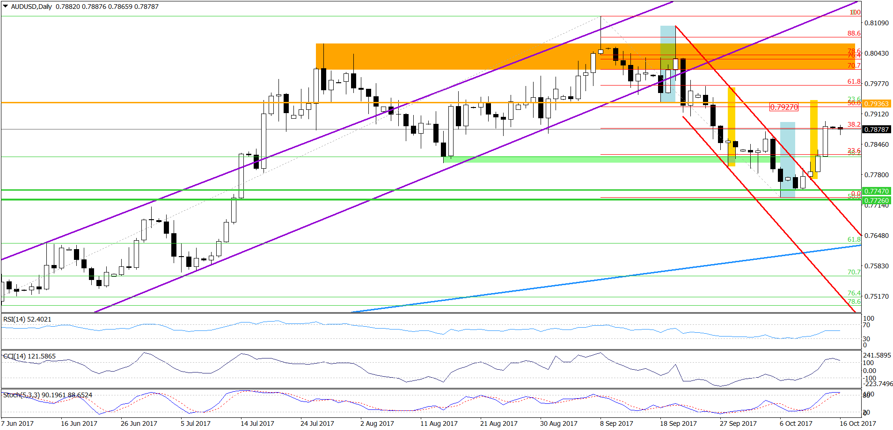The width and height of the screenshot is (893, 430).
Task: Click the 26 Jun 2017 date label
Action: (139, 423)
